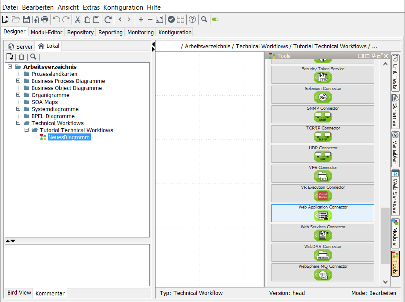The width and height of the screenshot is (405, 302).
Task: Click the Tools panel scroll-down arrow
Action: coord(386,282)
